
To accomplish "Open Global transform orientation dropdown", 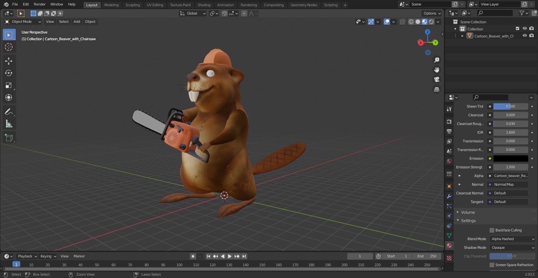I will coord(193,13).
